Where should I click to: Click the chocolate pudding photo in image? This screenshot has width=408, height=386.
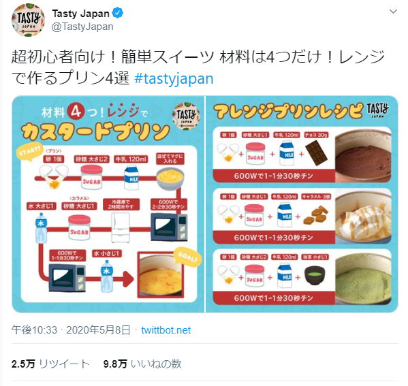[363, 155]
